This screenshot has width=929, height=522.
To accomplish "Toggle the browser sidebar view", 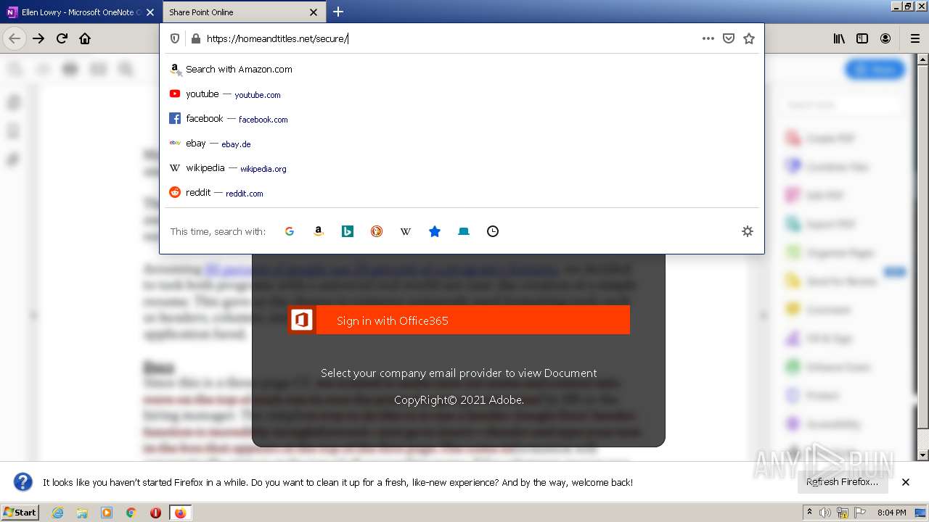I will point(862,38).
